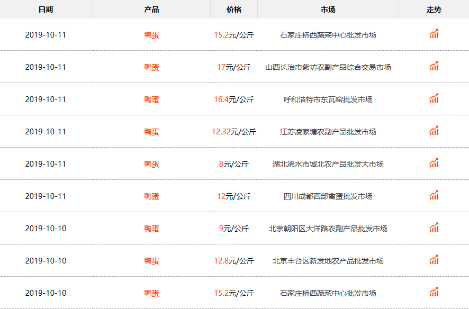The width and height of the screenshot is (469, 309).
Task: Click date 2019-10-11 in the 山西长治市 row
Action: click(x=46, y=67)
